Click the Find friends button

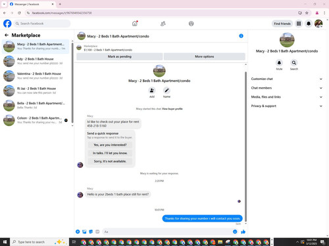click(x=282, y=24)
